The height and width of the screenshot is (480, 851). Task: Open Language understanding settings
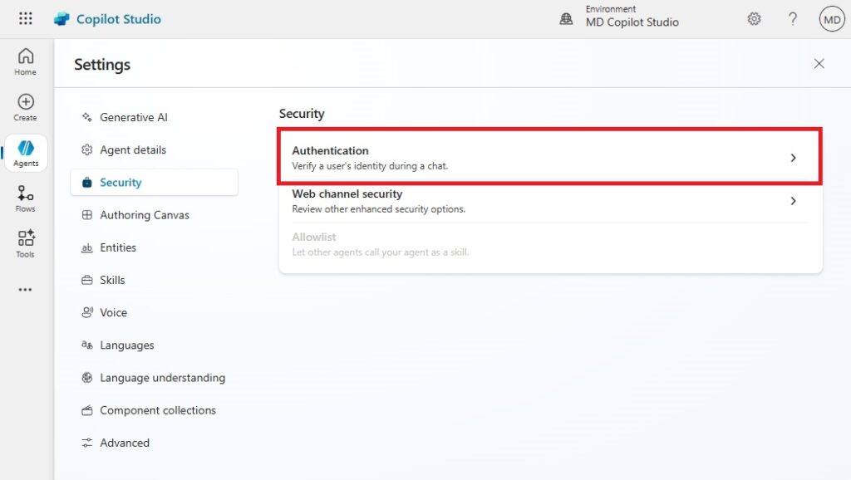pyautogui.click(x=154, y=378)
